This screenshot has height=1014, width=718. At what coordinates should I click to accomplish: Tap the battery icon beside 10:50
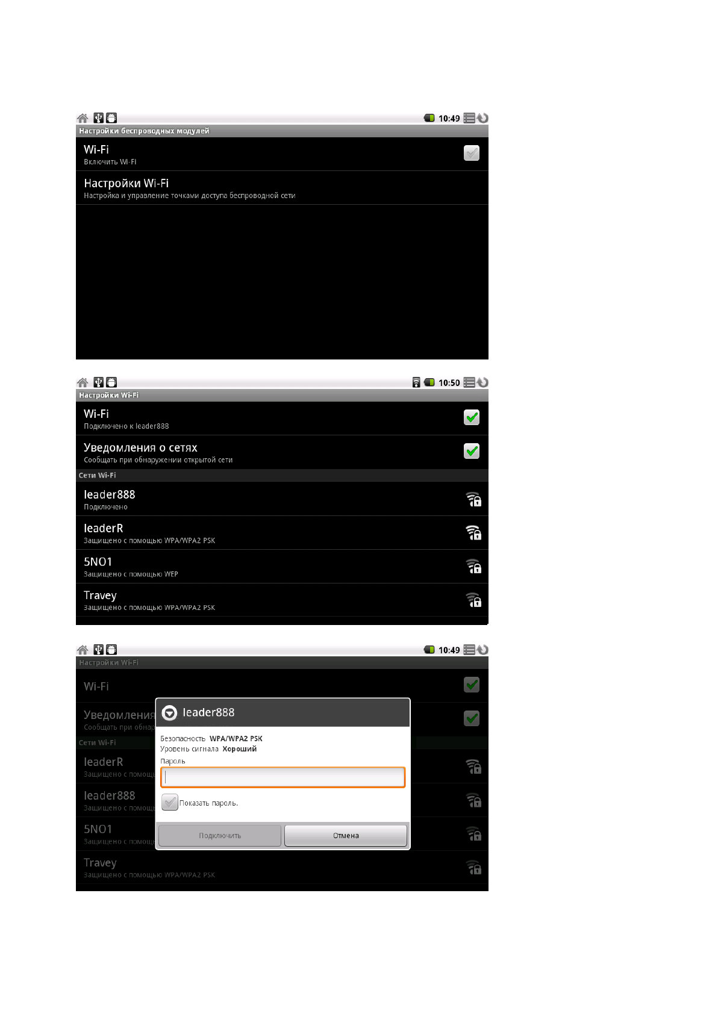pos(429,382)
